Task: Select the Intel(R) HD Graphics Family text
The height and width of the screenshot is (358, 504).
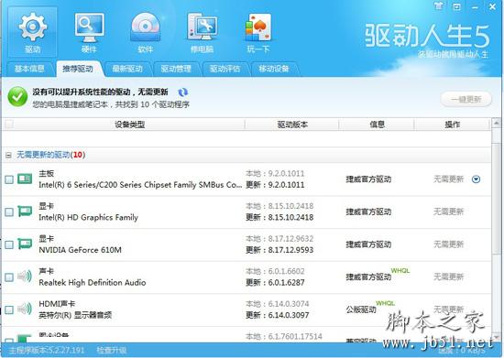Action: 88,217
